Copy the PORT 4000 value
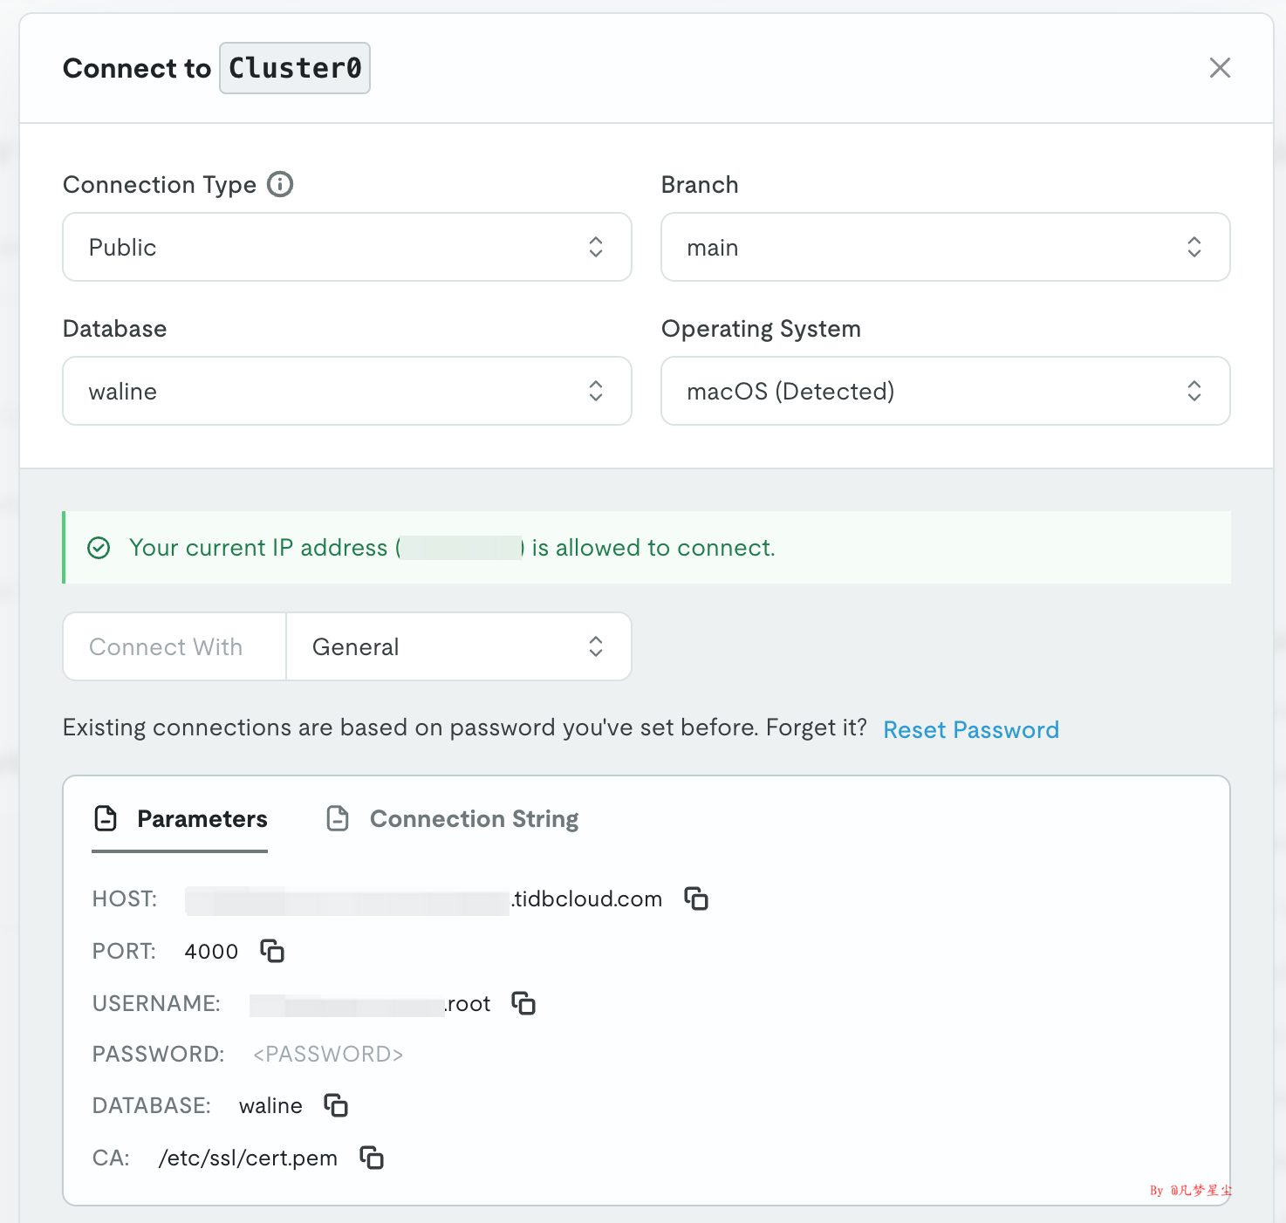The width and height of the screenshot is (1286, 1223). pos(271,951)
